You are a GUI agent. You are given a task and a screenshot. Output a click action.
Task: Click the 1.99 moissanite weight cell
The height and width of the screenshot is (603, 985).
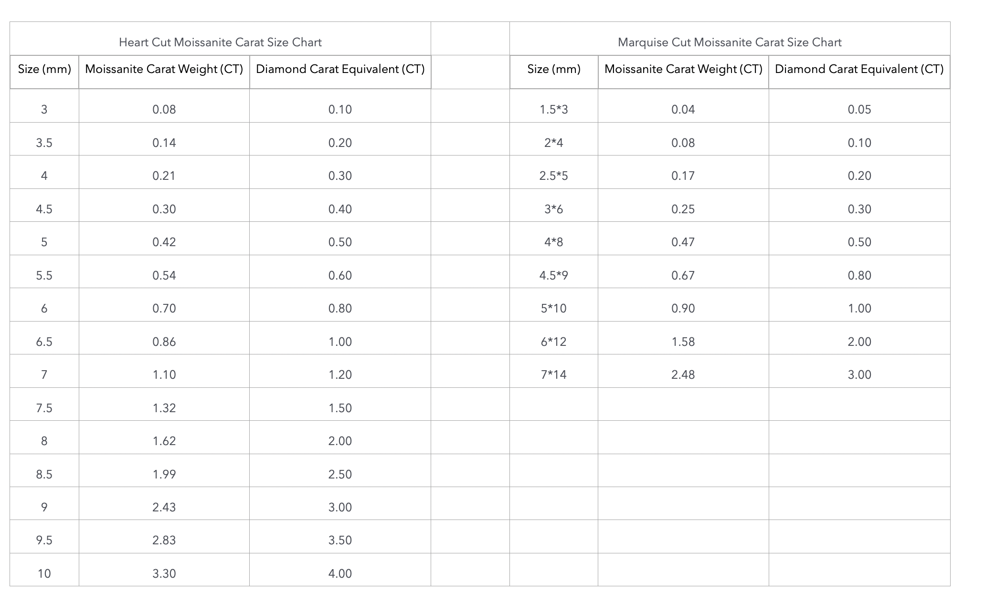coord(164,474)
